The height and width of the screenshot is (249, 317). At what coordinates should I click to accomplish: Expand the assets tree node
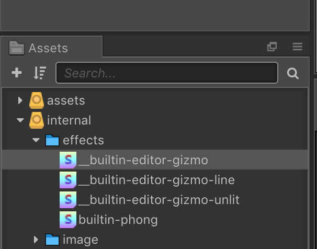tap(20, 100)
